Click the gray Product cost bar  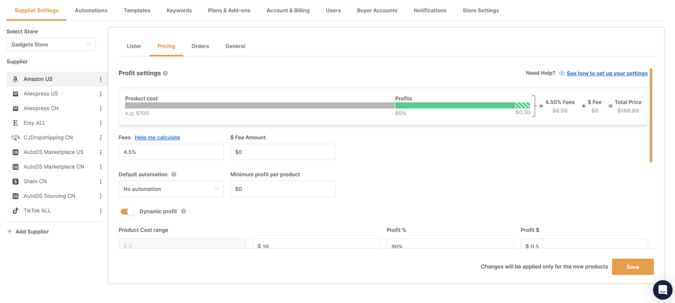(260, 105)
